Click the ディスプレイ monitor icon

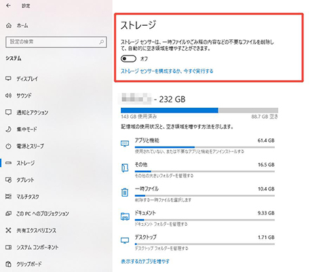(8, 79)
